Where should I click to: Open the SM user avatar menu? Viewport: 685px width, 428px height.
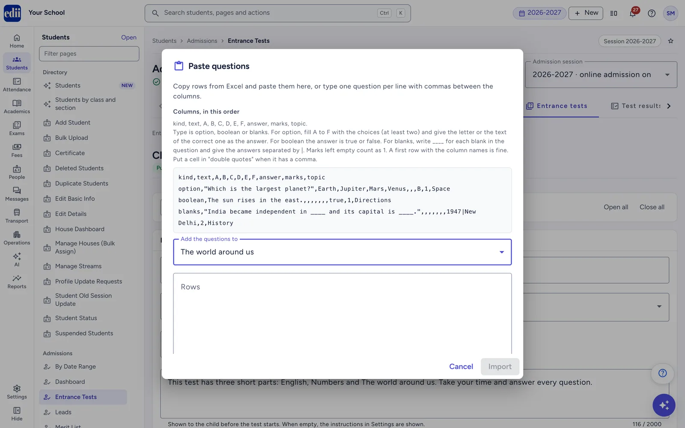coord(670,13)
